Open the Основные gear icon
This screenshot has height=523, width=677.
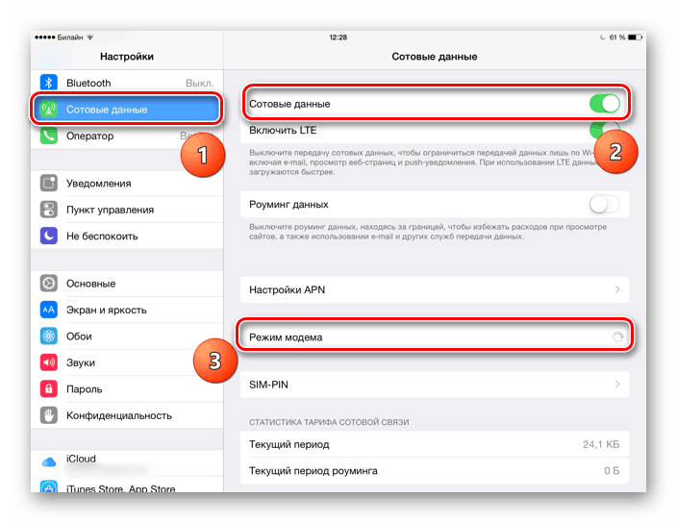click(49, 283)
